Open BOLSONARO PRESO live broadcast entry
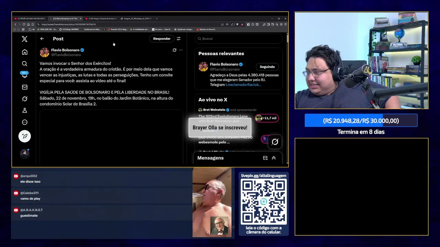 point(225,137)
